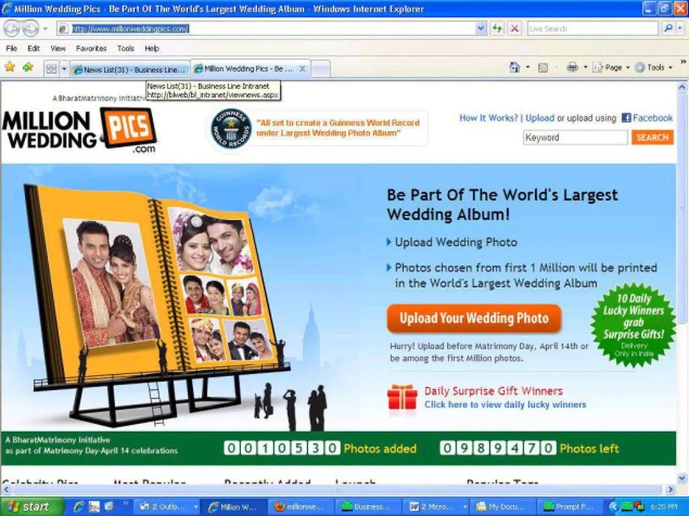Screen dimensions: 689x516
Task: Click the RSS feeds toolbar icon
Action: [x=543, y=68]
